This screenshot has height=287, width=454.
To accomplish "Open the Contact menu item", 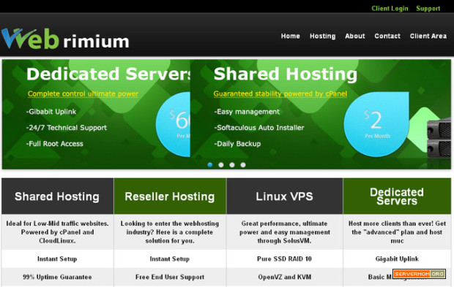I will pos(387,36).
